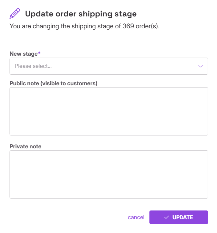The height and width of the screenshot is (233, 217).
Task: Click the word 'UPDATE' on the purple button
Action: coord(183,217)
